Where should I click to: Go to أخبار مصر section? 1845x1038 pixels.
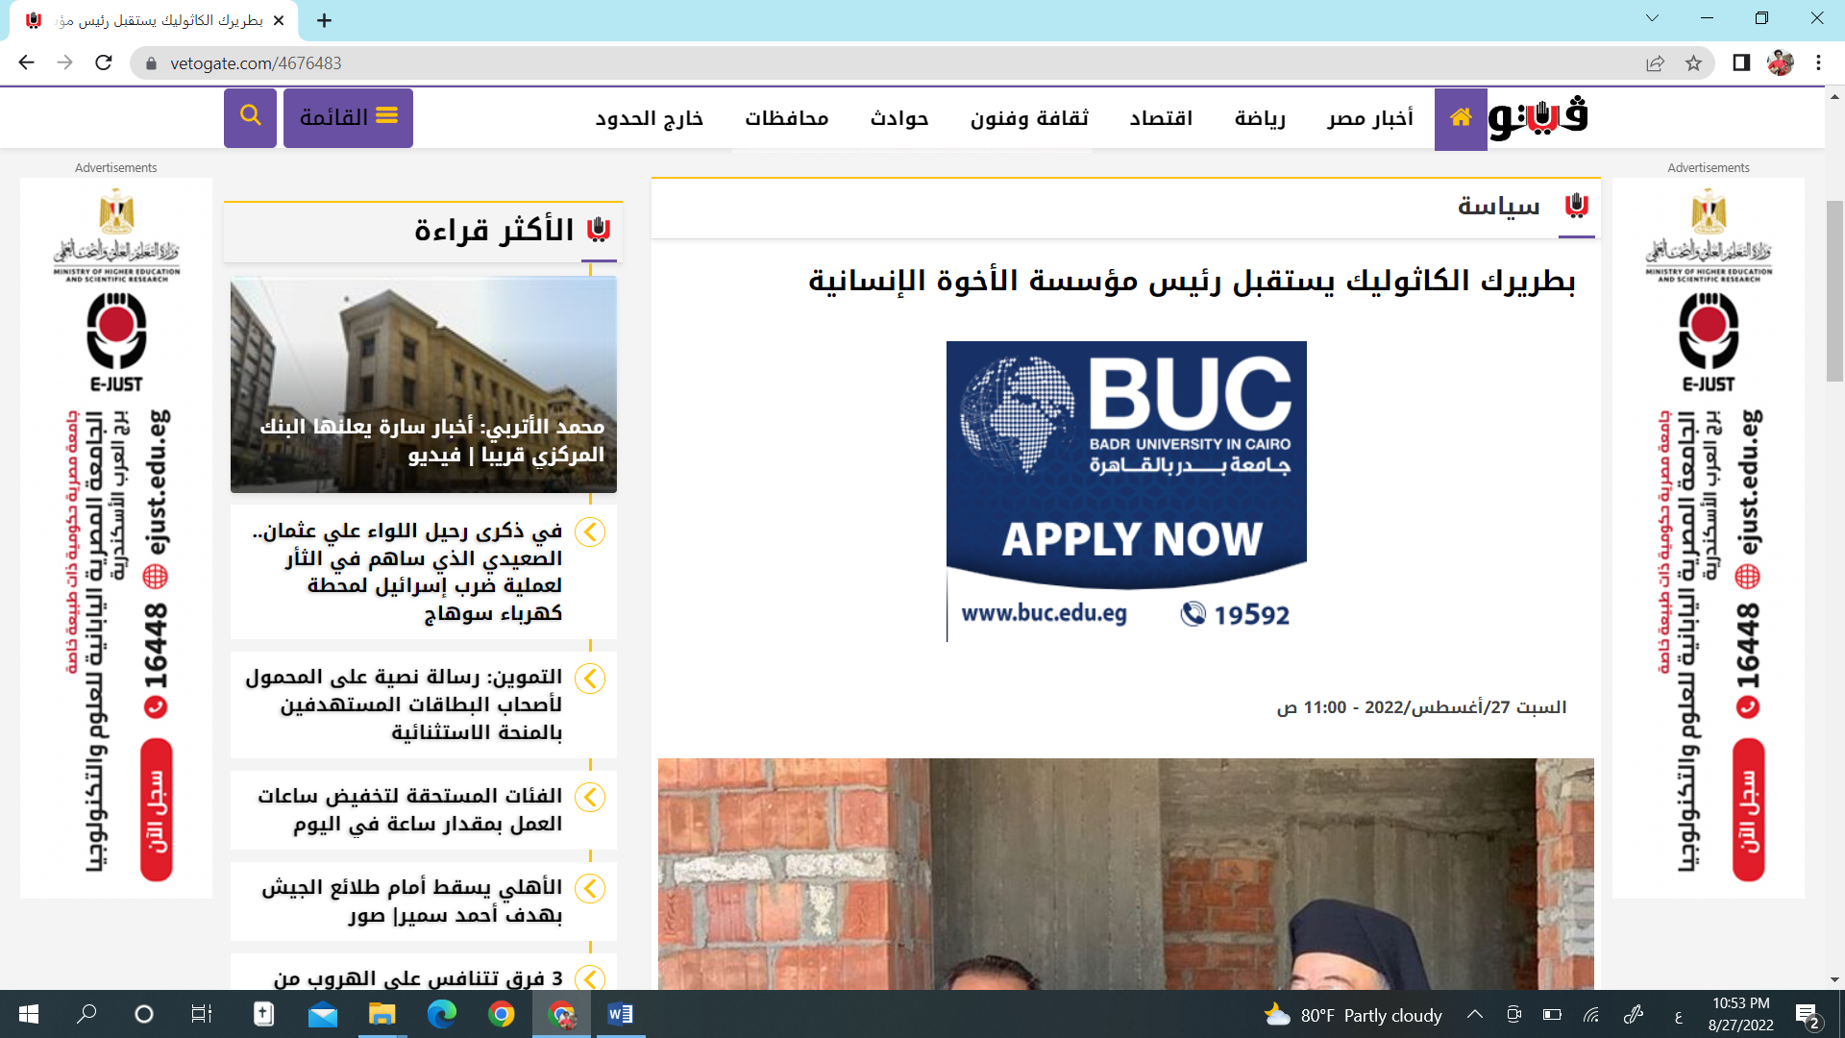click(1370, 118)
